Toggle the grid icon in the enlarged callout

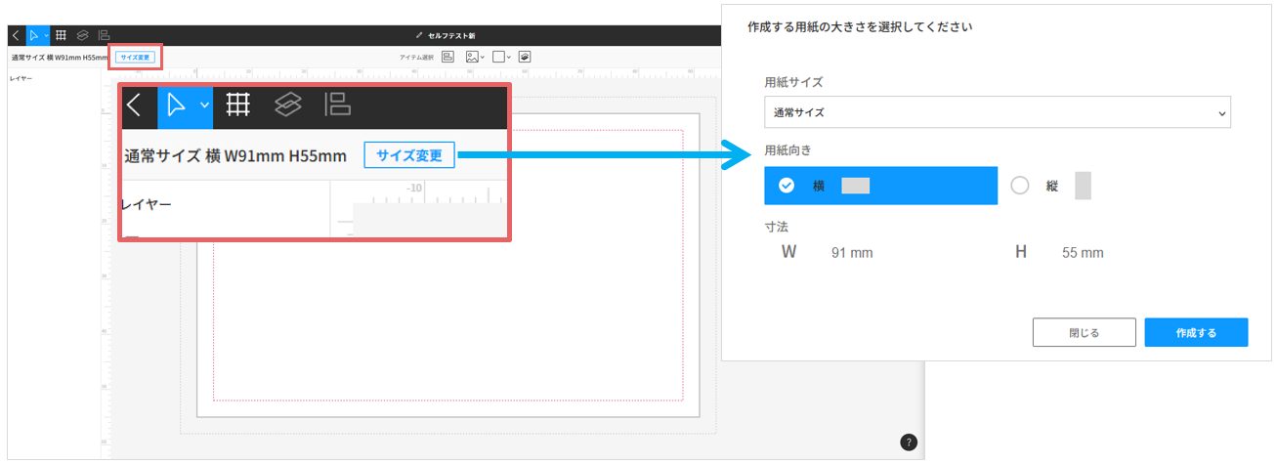pyautogui.click(x=237, y=105)
